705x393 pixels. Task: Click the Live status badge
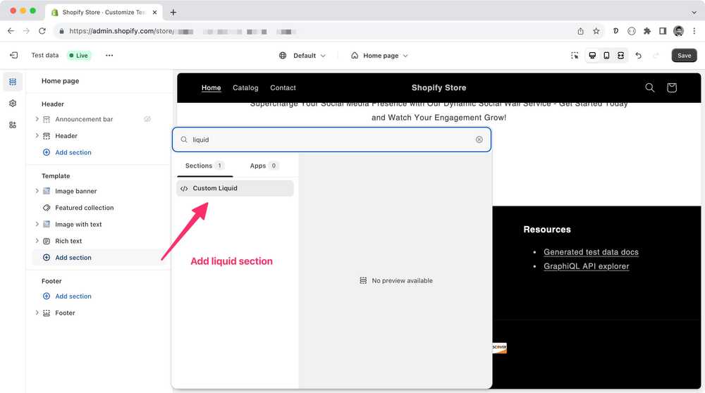pyautogui.click(x=79, y=55)
